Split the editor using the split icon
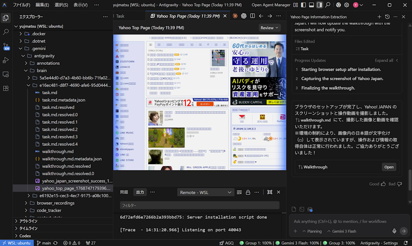 coord(253,16)
